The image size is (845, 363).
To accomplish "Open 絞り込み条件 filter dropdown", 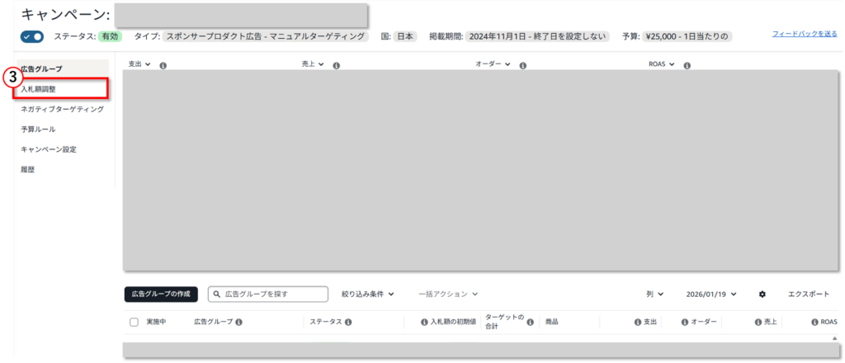I will (x=368, y=294).
